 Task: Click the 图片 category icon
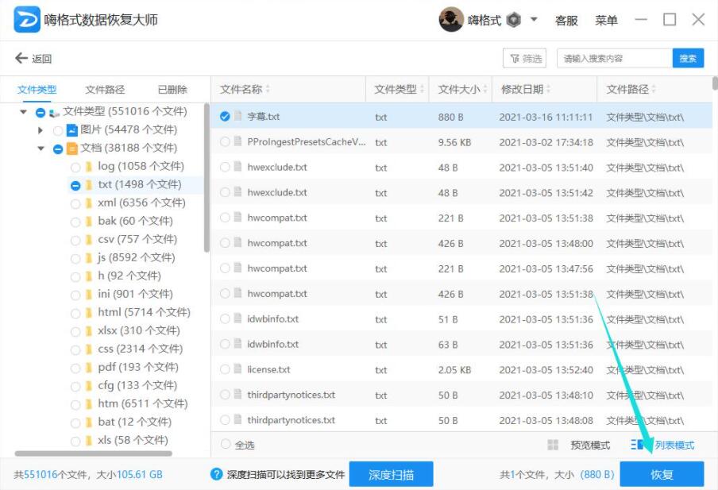(x=72, y=130)
